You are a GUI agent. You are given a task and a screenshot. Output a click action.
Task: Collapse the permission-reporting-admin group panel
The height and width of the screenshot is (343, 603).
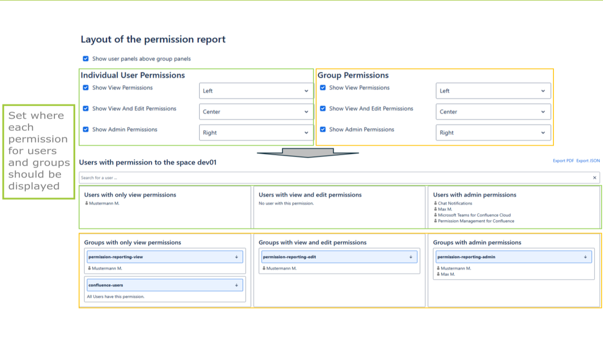[x=514, y=257]
